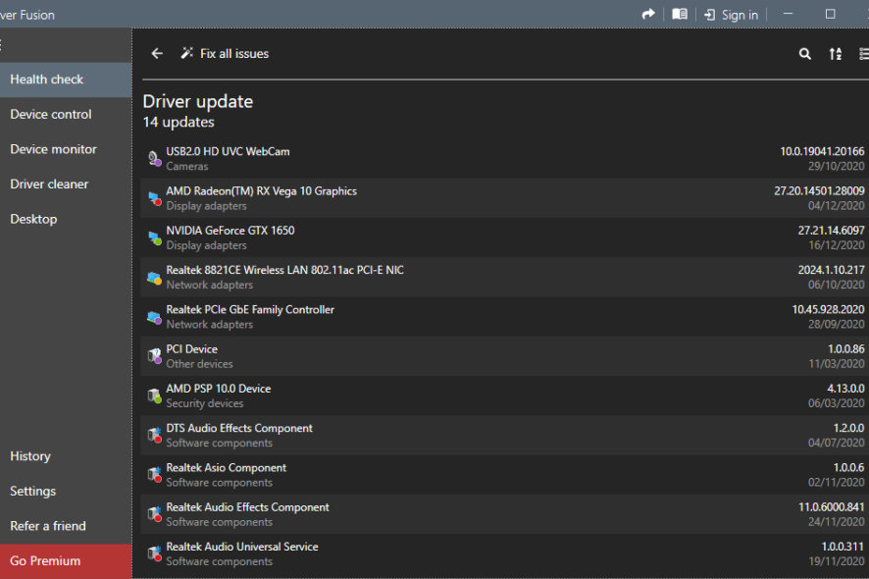Viewport: 869px width, 579px height.
Task: Click the USB2.0 HD UVC WebCam camera icon
Action: click(x=154, y=159)
